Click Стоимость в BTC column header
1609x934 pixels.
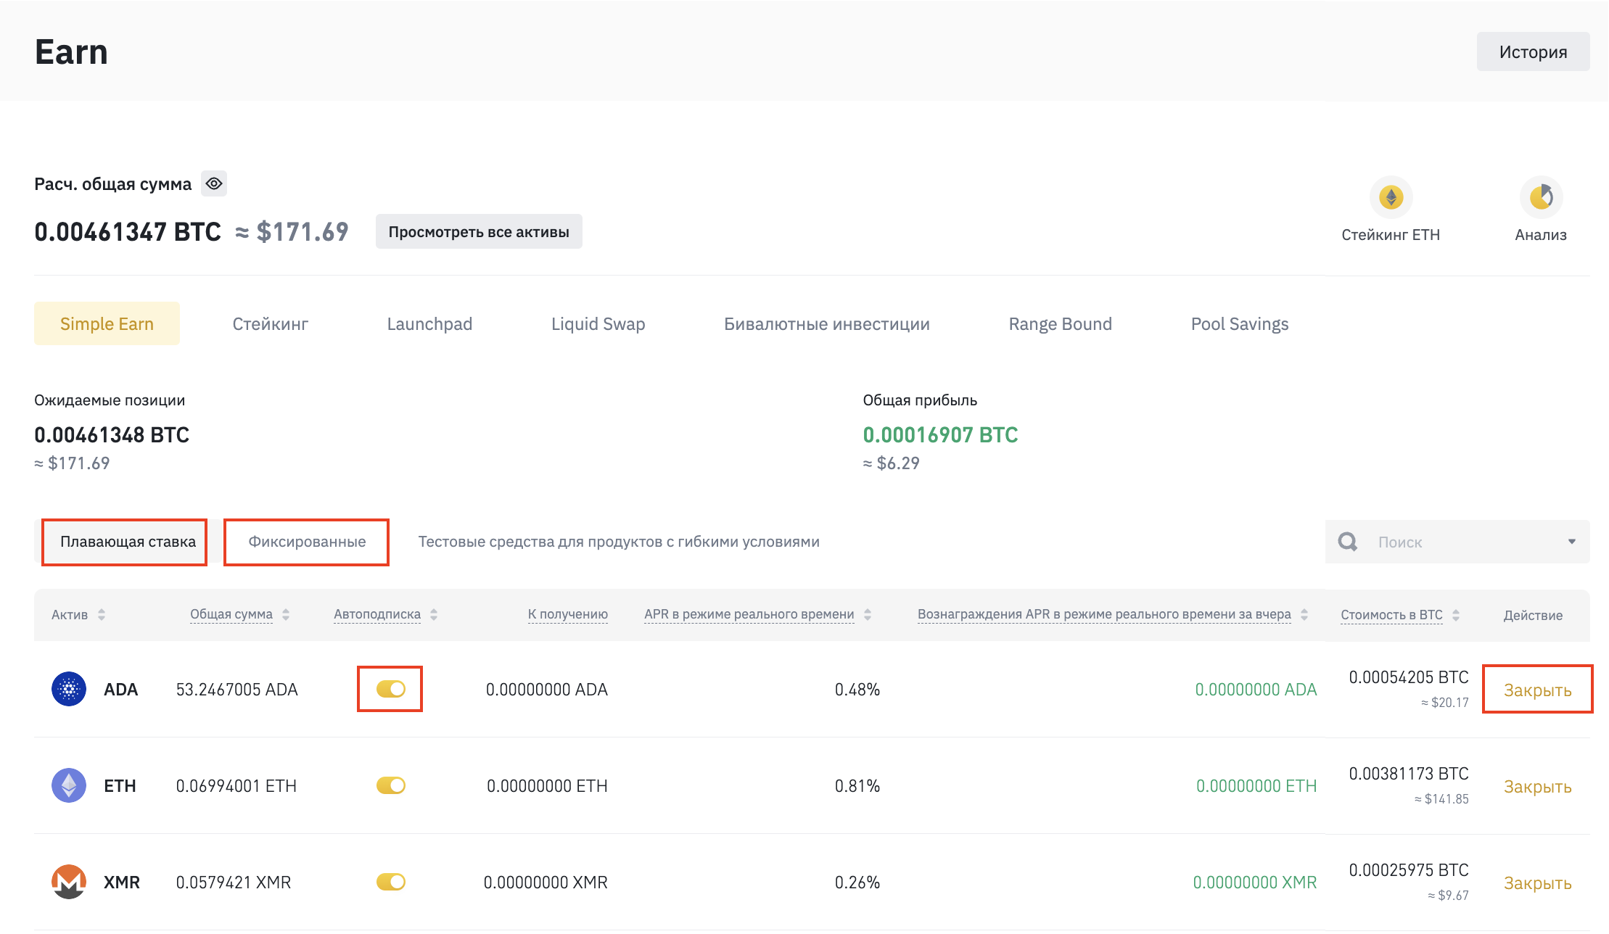1391,614
